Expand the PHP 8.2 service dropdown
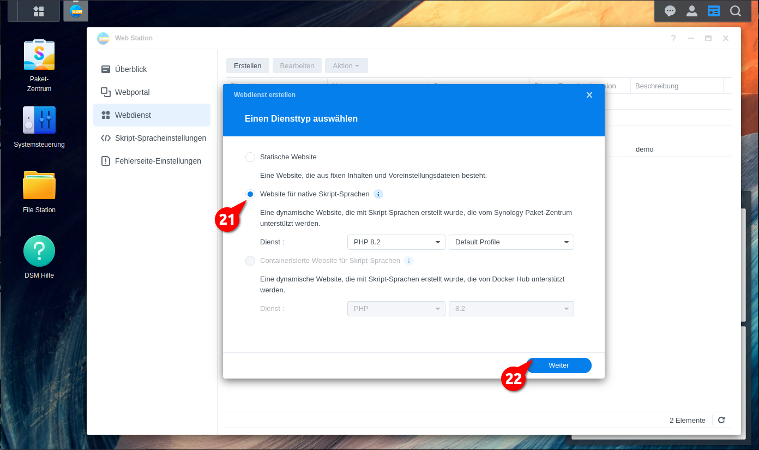The width and height of the screenshot is (759, 450). [x=396, y=242]
